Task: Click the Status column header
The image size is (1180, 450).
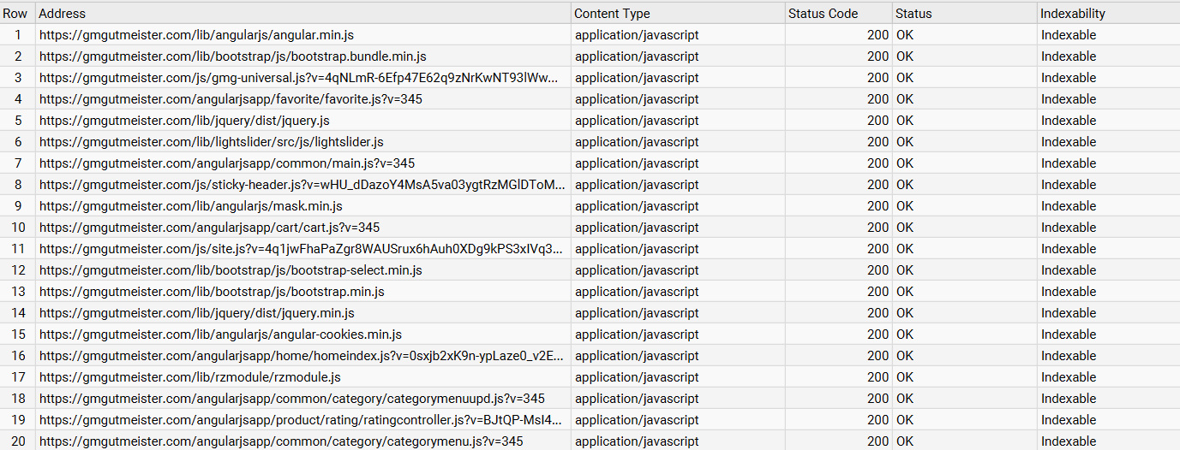Action: pos(913,14)
